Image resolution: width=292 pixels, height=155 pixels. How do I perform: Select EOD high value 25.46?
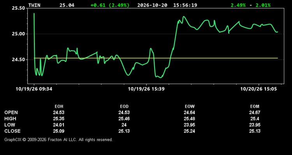124,119
